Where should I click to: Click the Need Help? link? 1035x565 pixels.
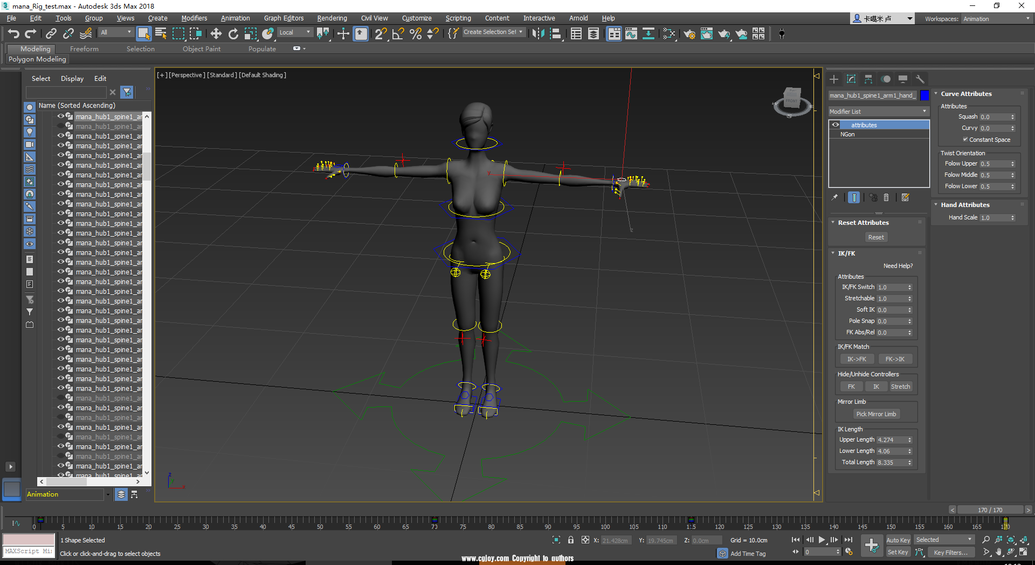coord(898,266)
